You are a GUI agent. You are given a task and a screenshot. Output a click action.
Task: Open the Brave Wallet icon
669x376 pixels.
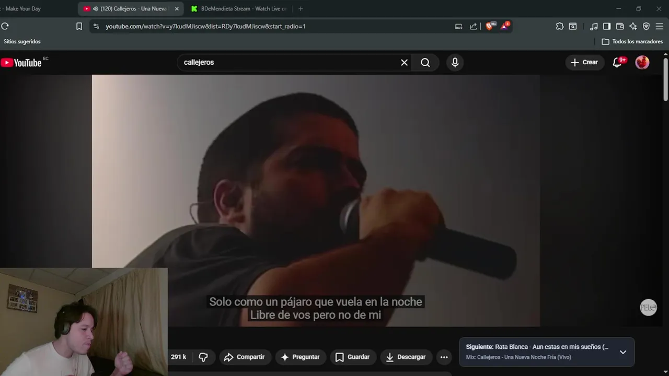click(x=620, y=26)
